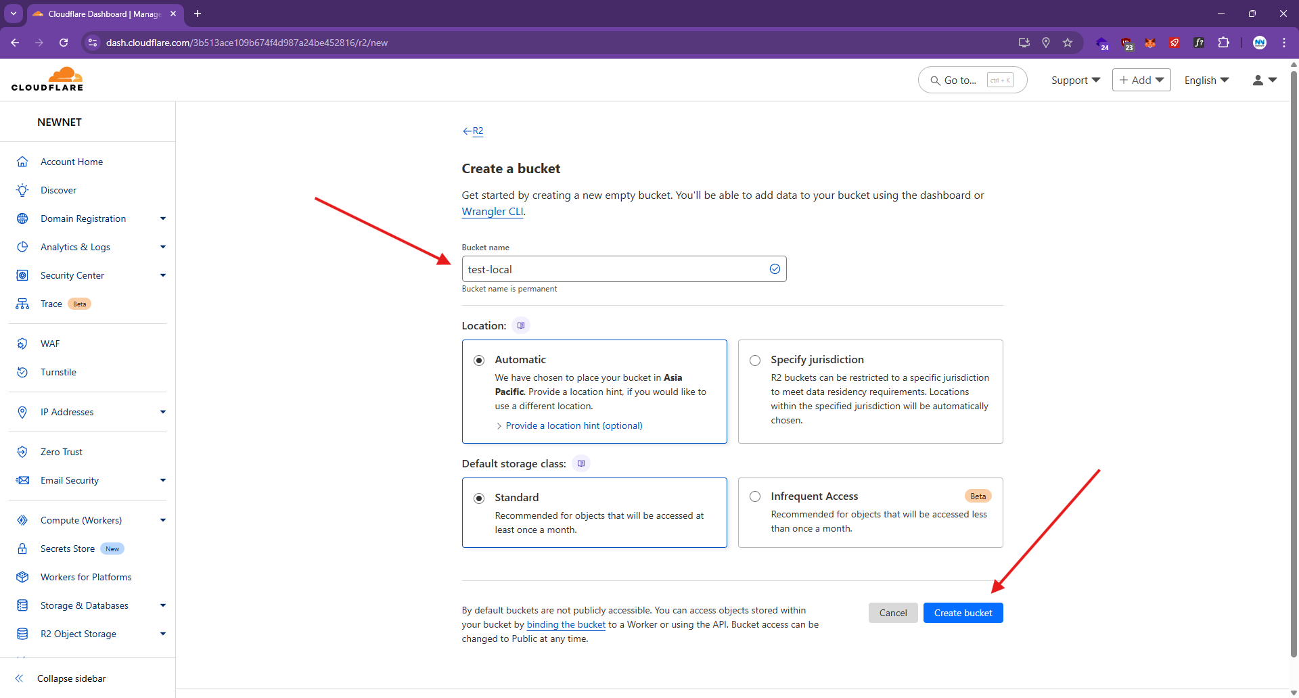This screenshot has height=698, width=1299.
Task: Click site information icon in address bar
Action: pos(93,43)
